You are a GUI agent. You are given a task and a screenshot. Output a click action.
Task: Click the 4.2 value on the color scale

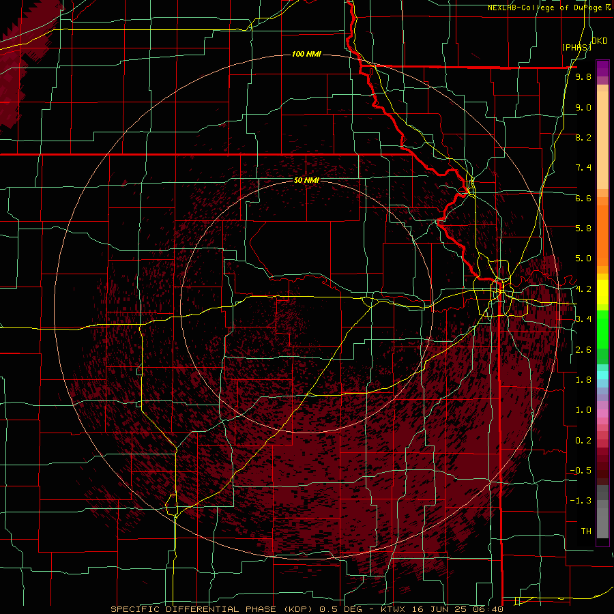583,289
